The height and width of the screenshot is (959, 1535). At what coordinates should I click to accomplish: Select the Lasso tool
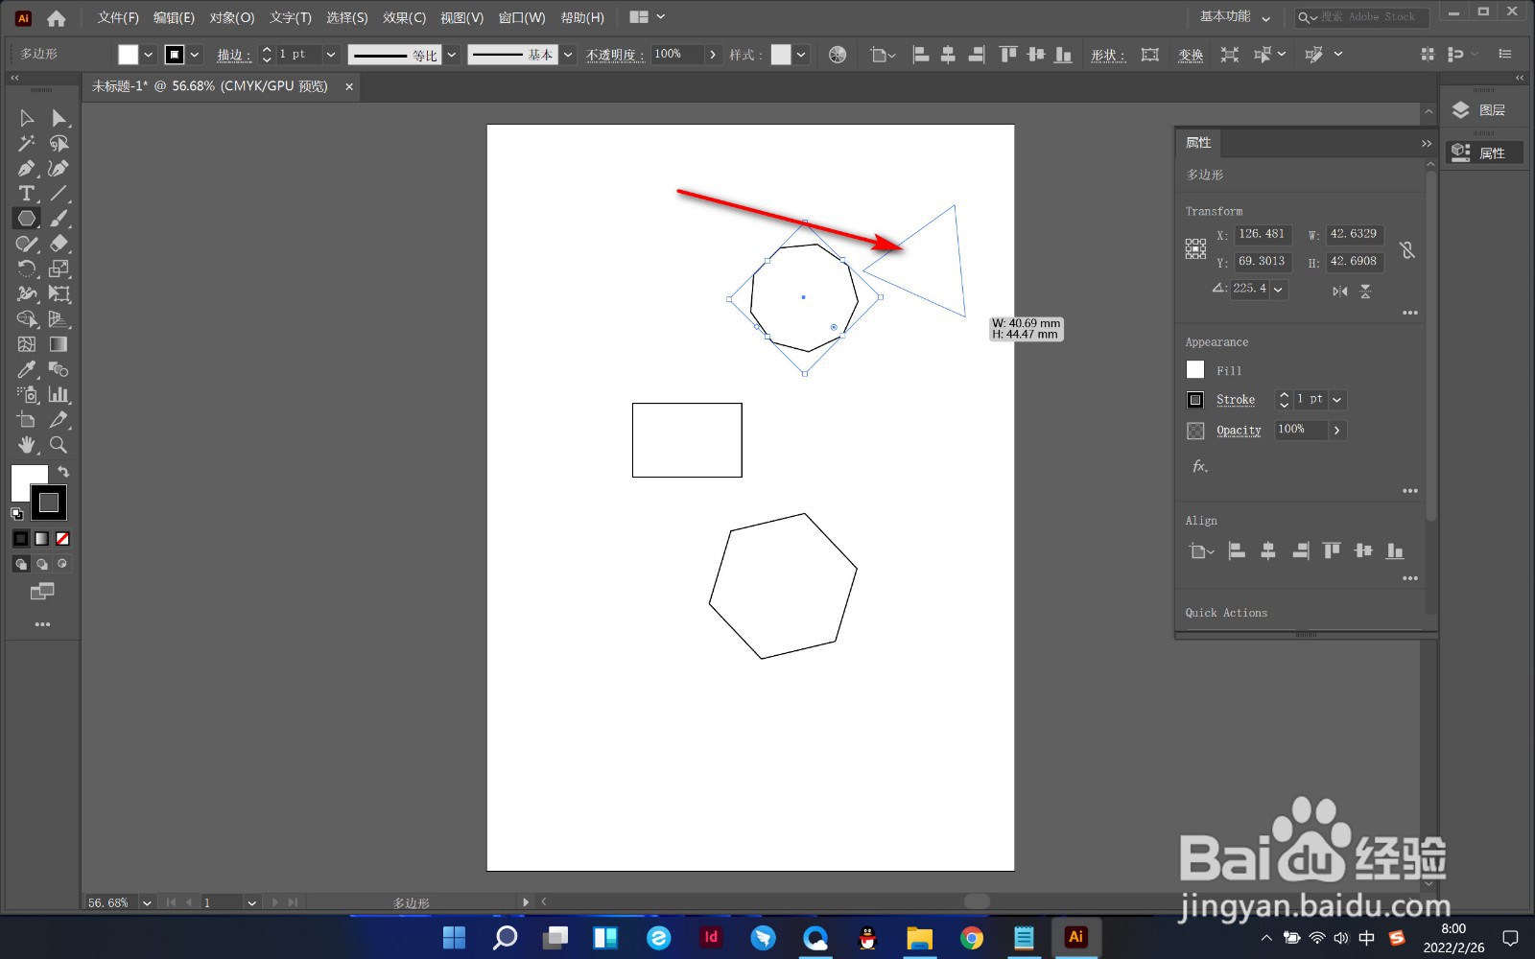59,144
